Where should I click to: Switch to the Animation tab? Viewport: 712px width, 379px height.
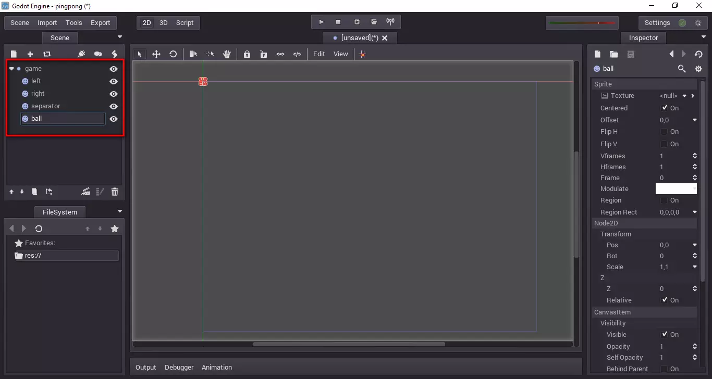216,368
